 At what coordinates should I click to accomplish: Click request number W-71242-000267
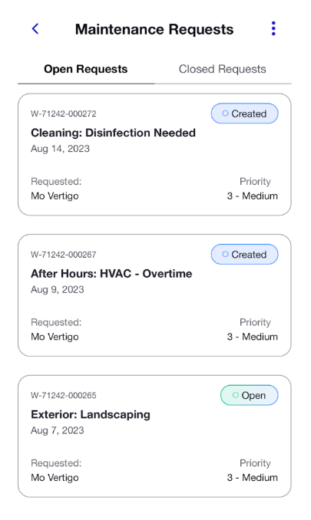tap(64, 255)
